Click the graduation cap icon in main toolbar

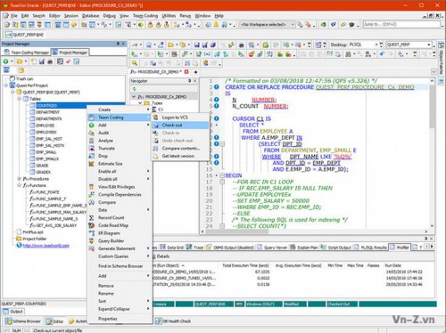[351, 25]
